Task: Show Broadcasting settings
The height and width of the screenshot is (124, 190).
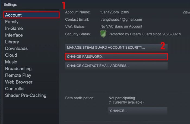Action: [x=18, y=69]
